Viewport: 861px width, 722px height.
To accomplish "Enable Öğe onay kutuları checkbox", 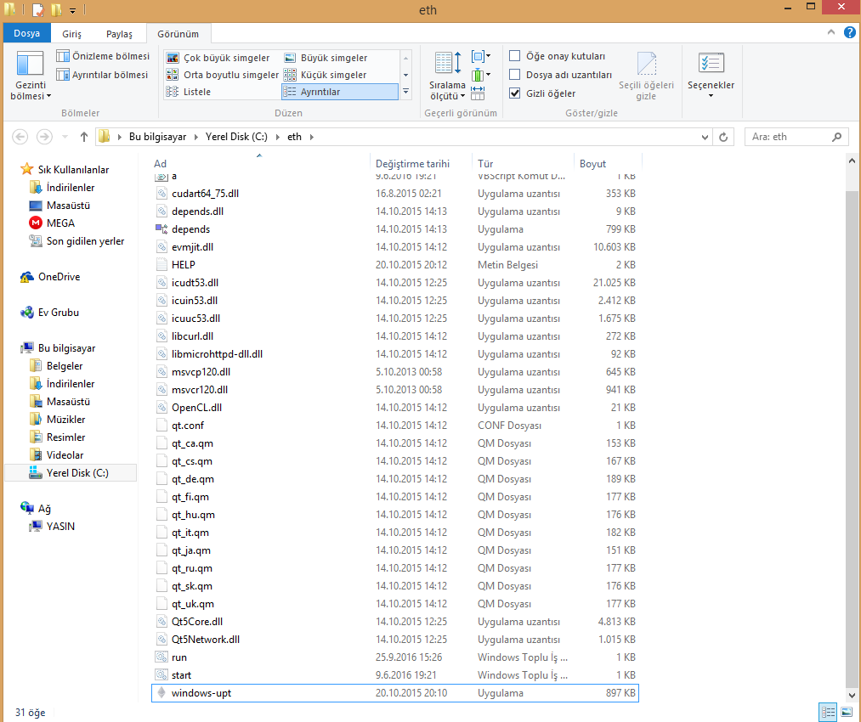I will point(515,56).
